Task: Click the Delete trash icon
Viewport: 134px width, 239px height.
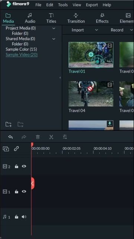Action: 38,137
